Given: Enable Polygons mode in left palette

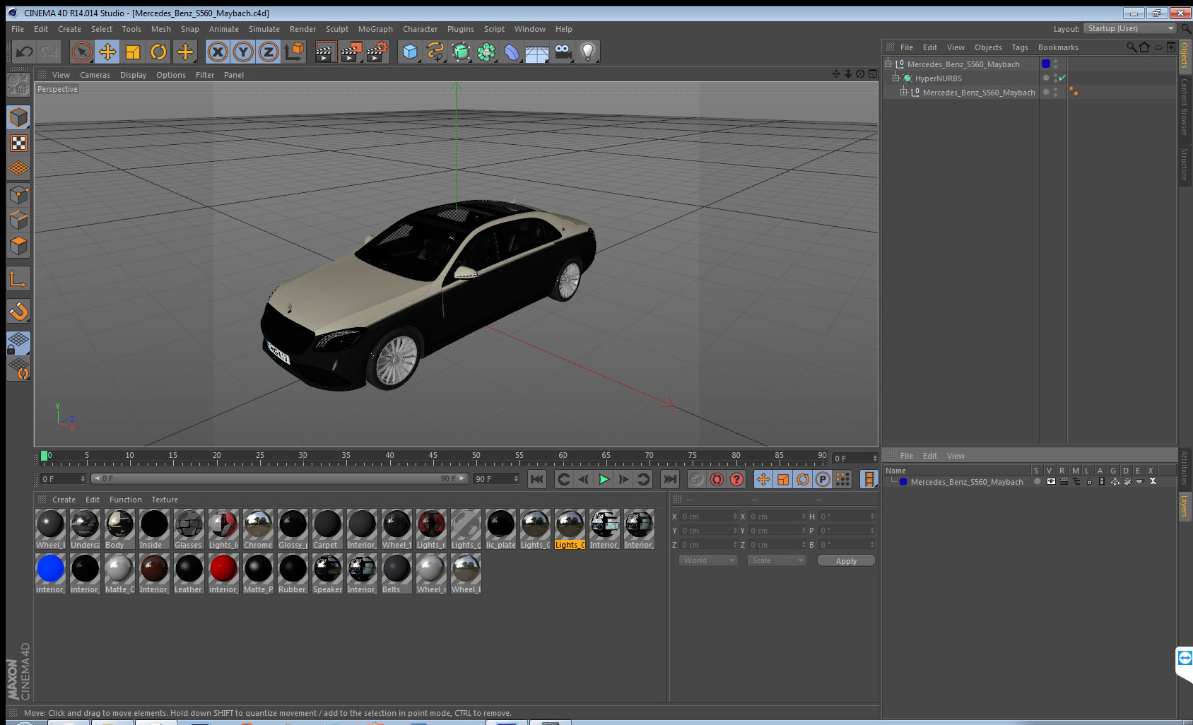Looking at the screenshot, I should 19,246.
